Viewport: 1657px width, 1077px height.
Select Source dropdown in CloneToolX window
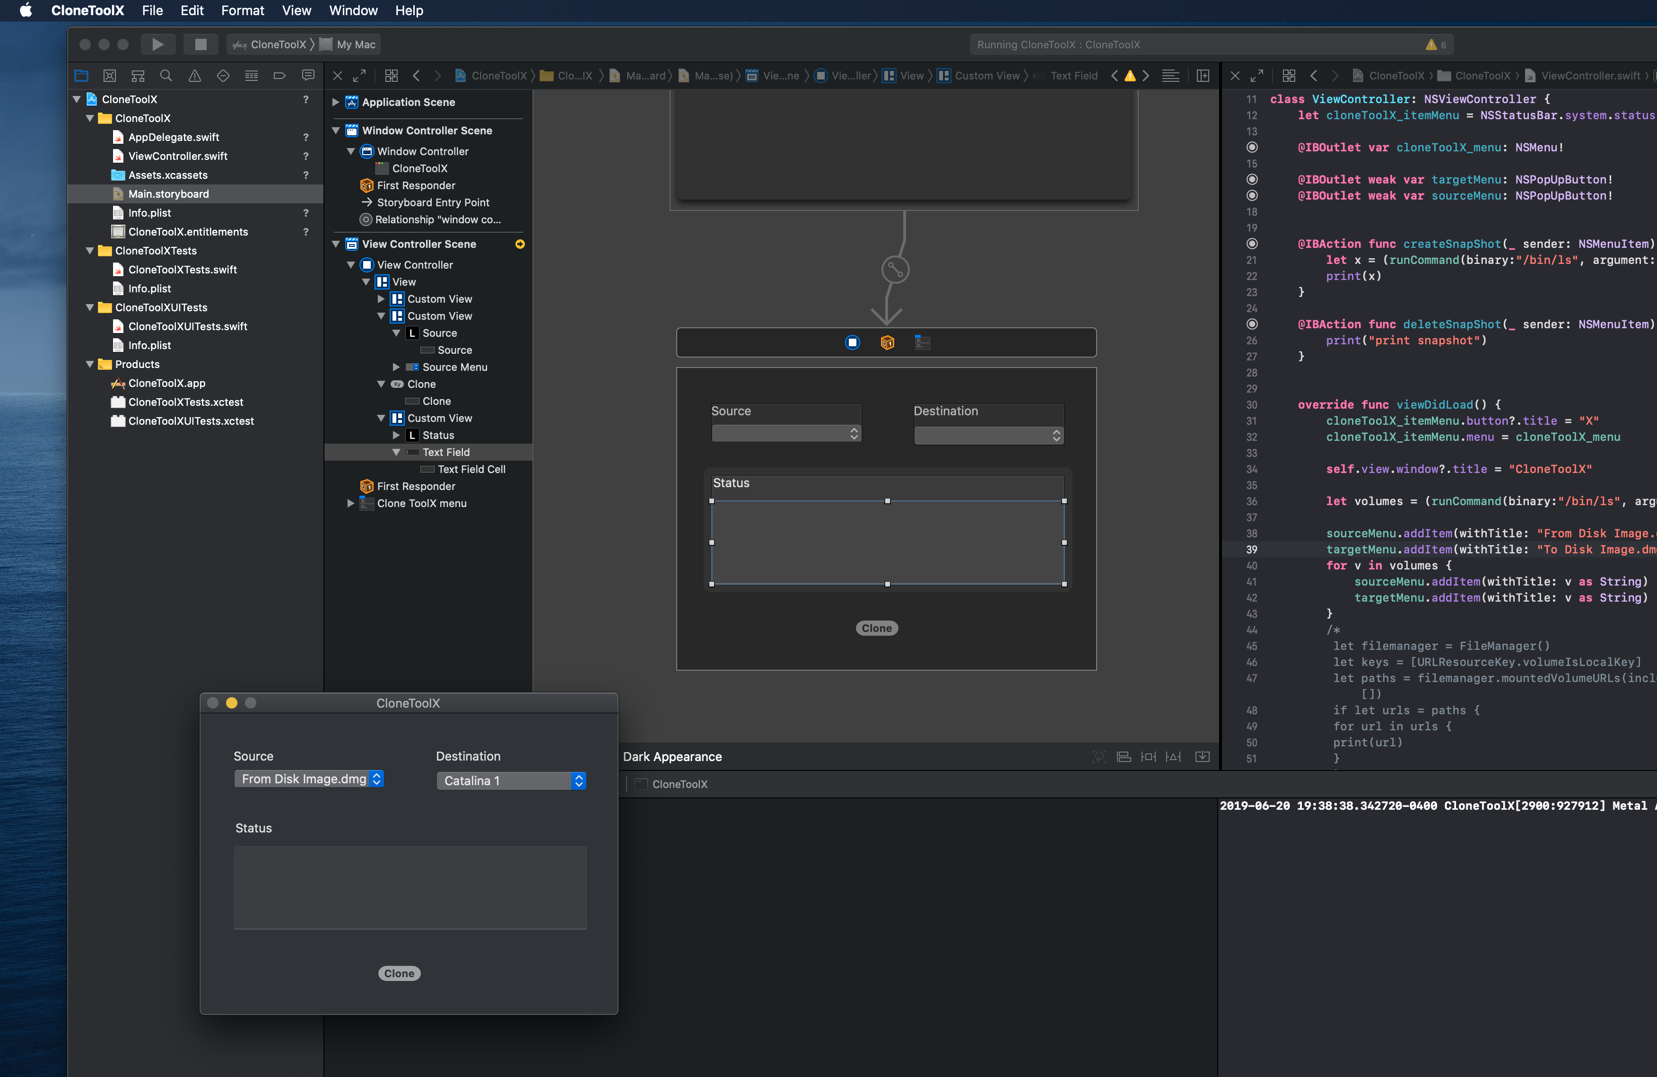pos(310,779)
